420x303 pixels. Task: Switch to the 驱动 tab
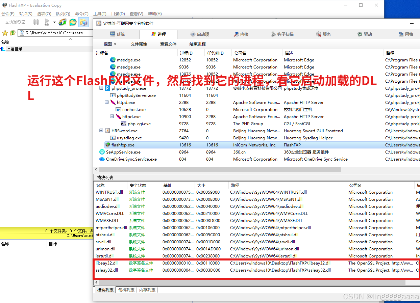pos(365,34)
